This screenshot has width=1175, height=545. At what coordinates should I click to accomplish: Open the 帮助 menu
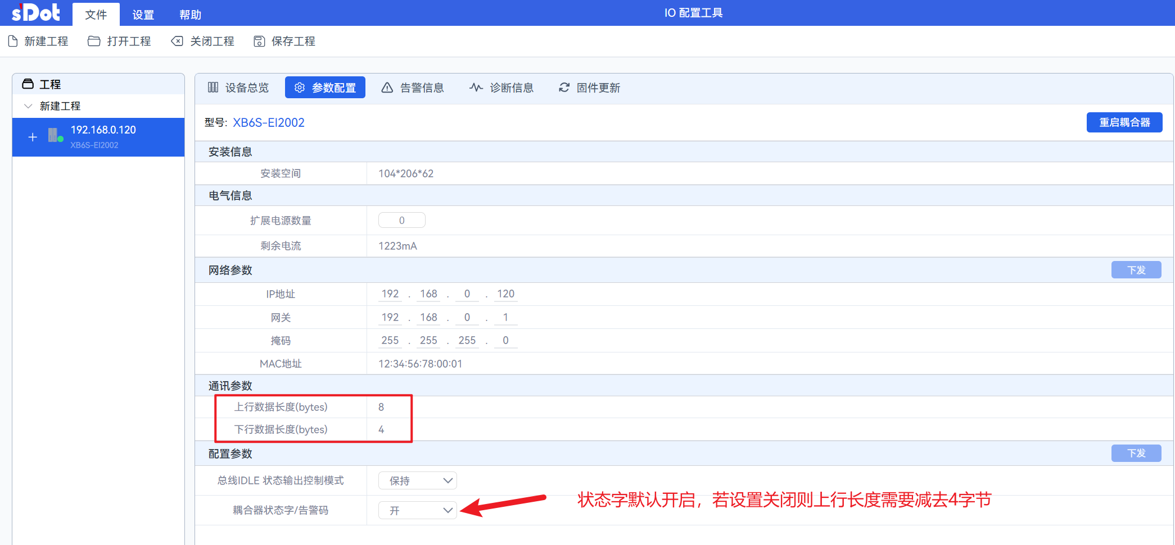190,15
